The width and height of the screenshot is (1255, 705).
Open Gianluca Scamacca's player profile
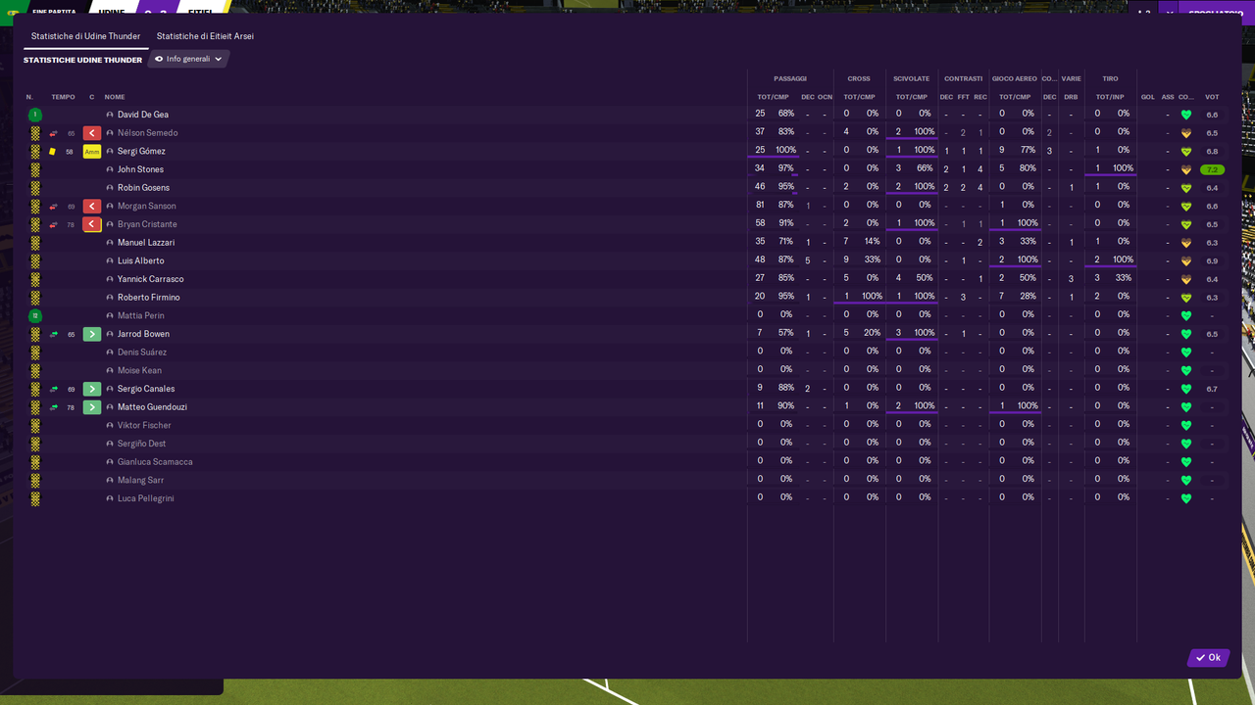click(155, 462)
